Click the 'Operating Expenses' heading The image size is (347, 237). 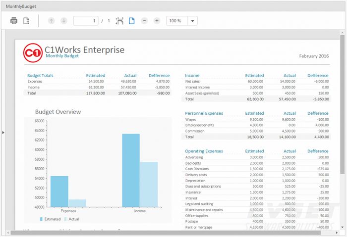tap(204, 151)
